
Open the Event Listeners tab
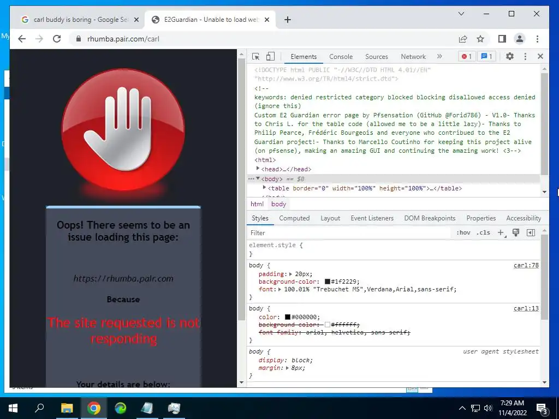pos(372,218)
